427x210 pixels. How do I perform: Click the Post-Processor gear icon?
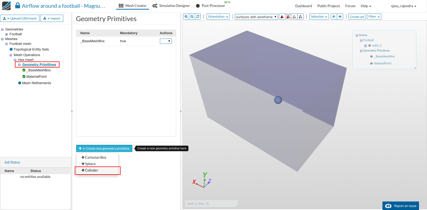198,6
